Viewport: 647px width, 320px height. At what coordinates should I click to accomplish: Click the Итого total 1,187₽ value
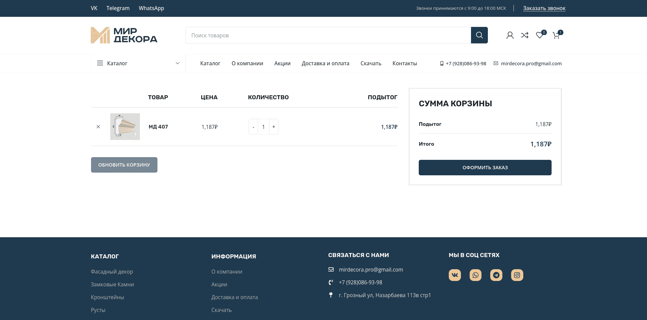click(541, 144)
